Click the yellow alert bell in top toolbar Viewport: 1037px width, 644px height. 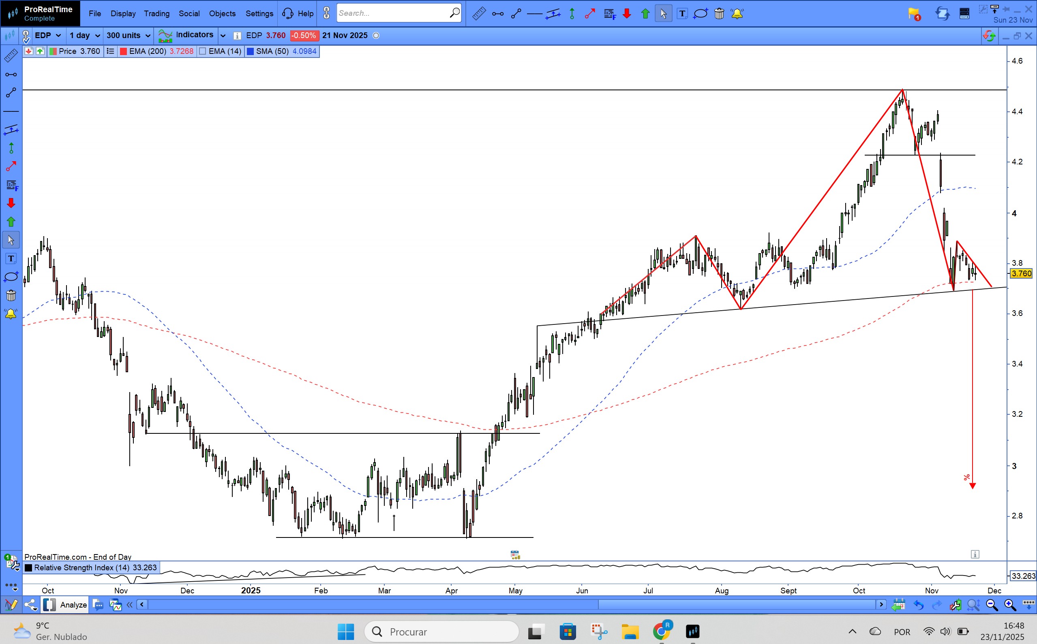tap(737, 14)
